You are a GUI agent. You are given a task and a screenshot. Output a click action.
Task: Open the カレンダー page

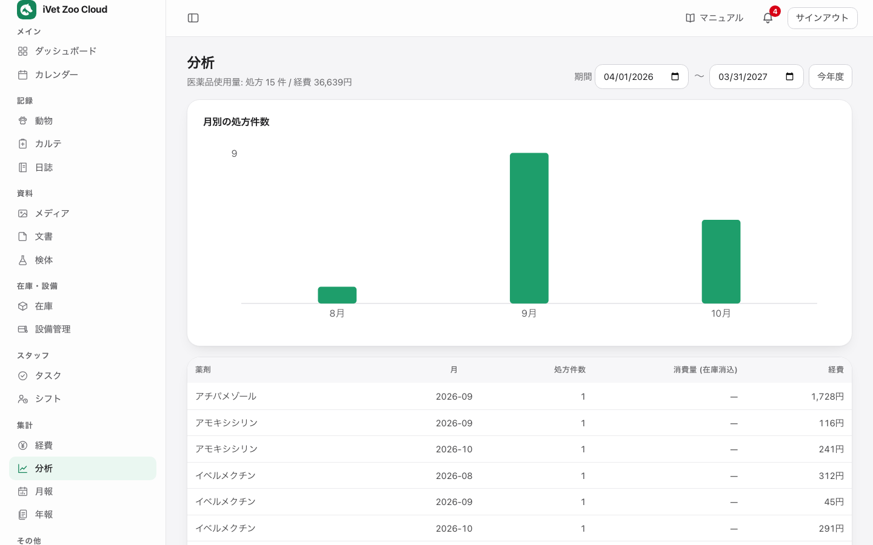click(82, 75)
